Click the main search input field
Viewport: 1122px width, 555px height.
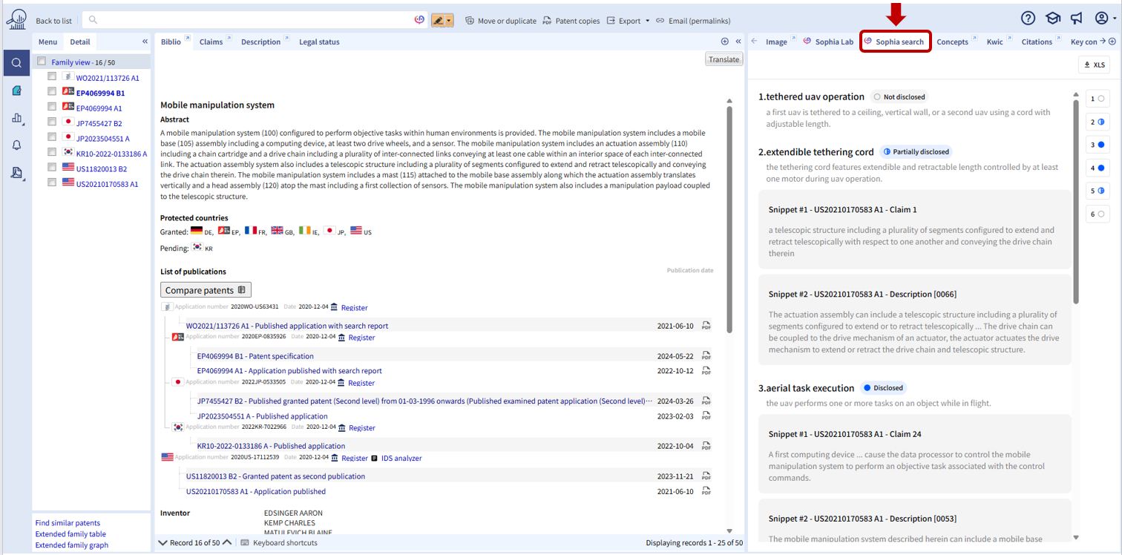[255, 20]
